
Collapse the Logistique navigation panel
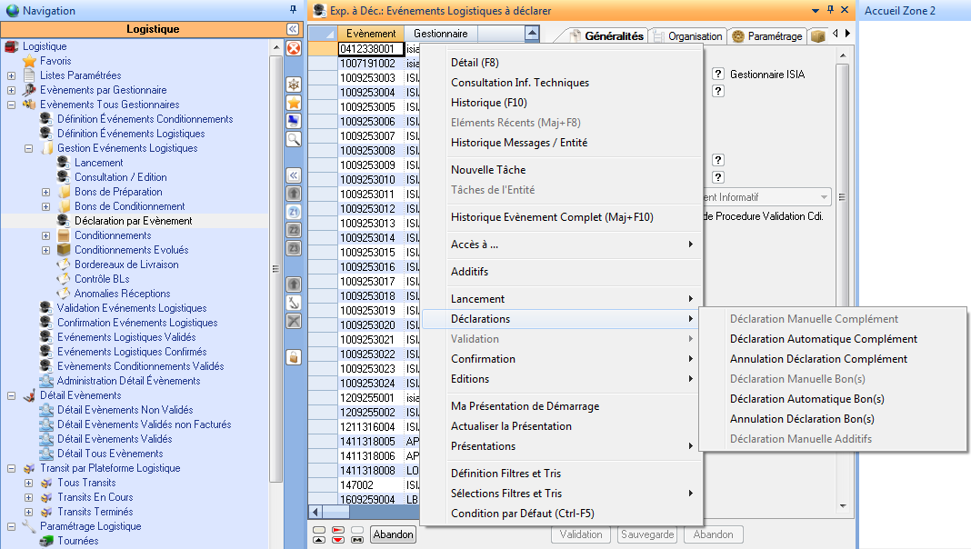293,29
